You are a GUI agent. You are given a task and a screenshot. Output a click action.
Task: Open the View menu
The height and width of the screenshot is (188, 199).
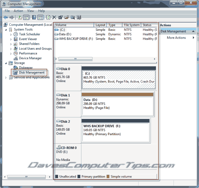click(x=31, y=11)
